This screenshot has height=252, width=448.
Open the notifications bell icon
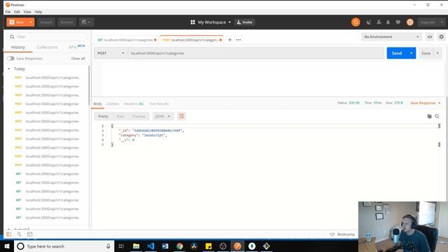(x=388, y=22)
